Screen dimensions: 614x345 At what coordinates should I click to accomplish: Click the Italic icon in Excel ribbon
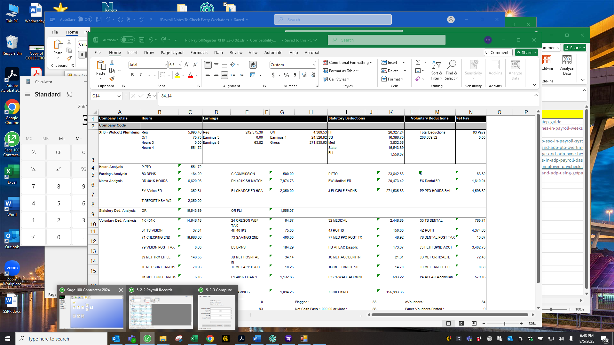coord(140,75)
